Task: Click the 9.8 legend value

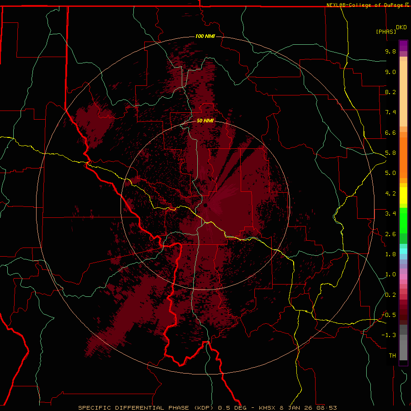Action: pyautogui.click(x=390, y=51)
